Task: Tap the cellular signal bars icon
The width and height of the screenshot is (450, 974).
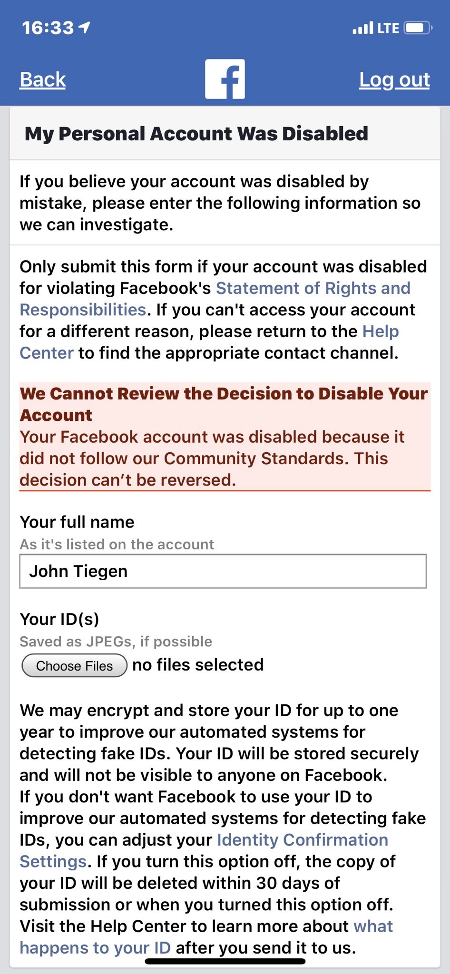Action: click(x=363, y=29)
